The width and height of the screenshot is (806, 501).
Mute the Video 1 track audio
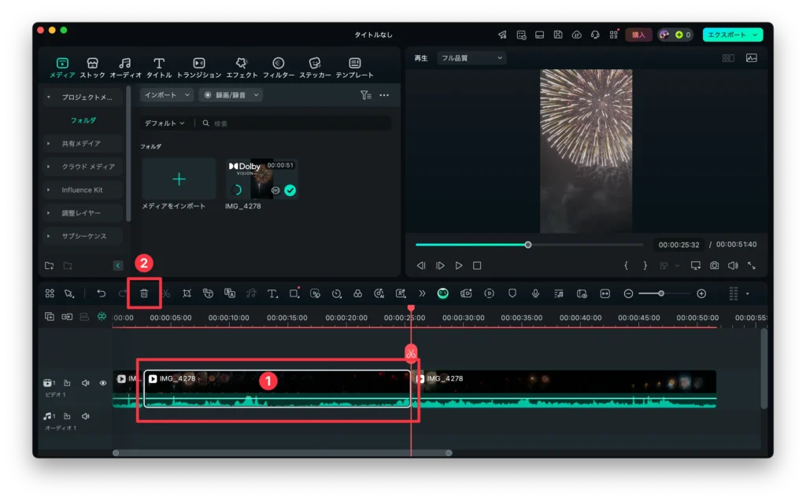point(86,383)
